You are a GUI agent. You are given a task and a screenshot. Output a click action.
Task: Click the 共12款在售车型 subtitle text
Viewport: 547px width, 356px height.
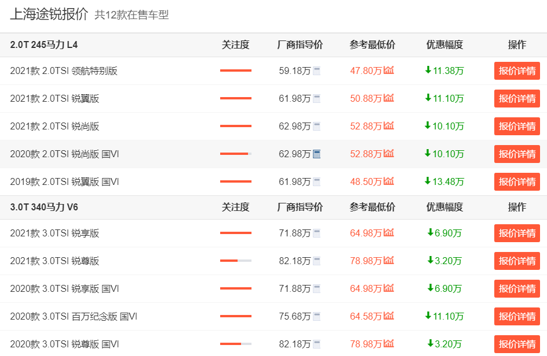pos(132,15)
